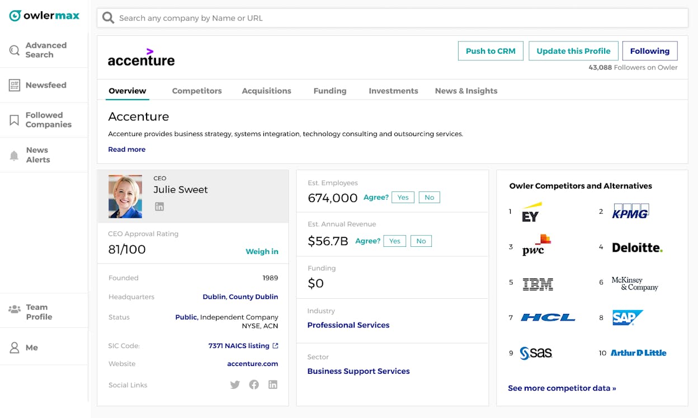Image resolution: width=698 pixels, height=418 pixels.
Task: Open competitor IBM logo
Action: [x=537, y=284]
